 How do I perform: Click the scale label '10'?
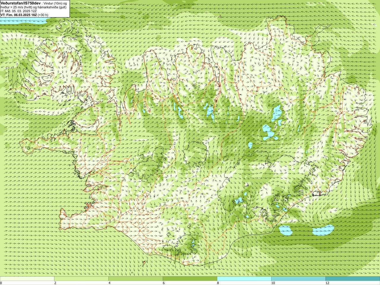(x=273, y=283)
